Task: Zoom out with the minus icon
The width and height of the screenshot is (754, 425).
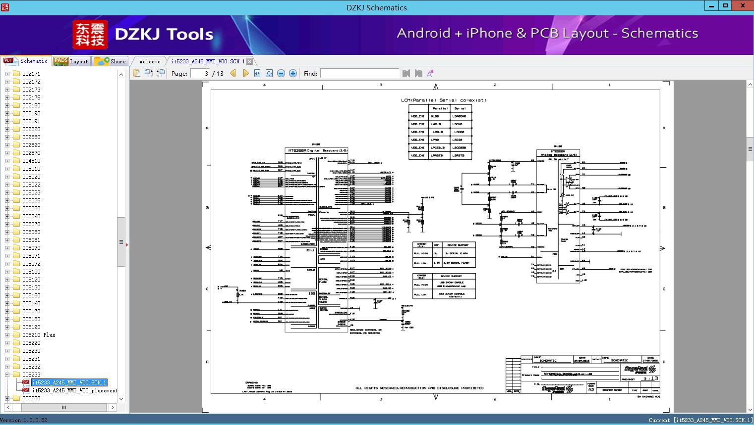Action: pyautogui.click(x=281, y=73)
